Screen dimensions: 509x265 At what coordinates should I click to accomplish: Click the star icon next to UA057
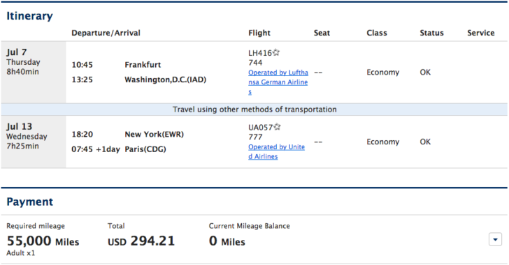[277, 127]
